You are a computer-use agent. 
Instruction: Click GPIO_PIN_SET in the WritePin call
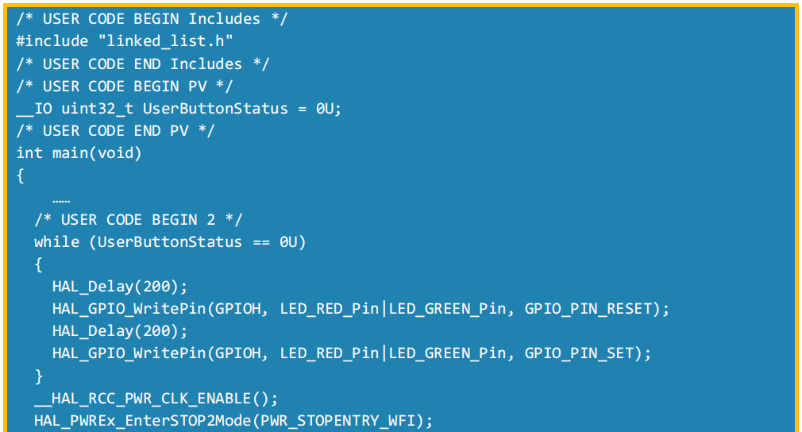click(x=580, y=353)
